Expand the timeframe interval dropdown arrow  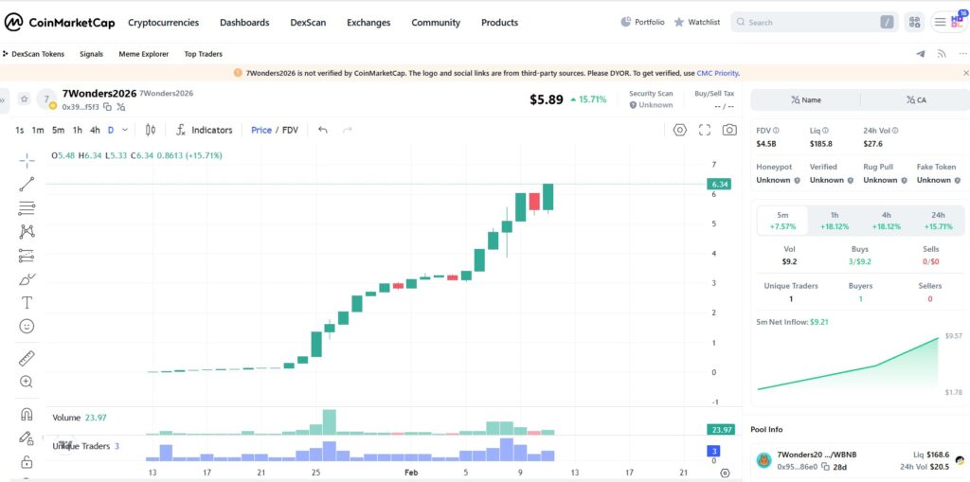tap(125, 130)
